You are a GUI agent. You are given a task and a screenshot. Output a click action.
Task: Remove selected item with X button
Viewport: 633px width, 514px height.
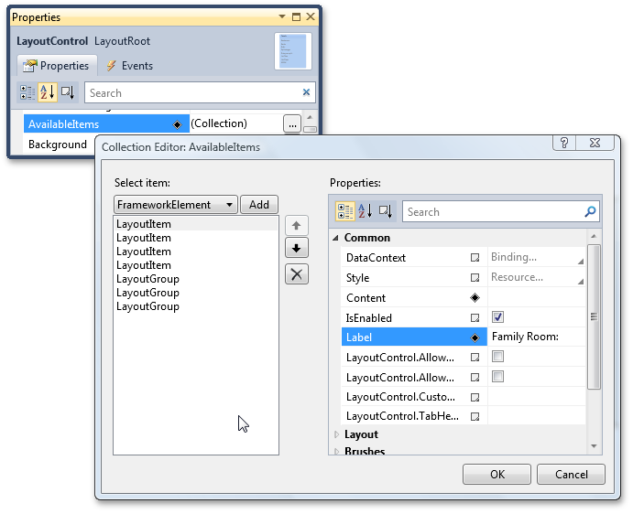(296, 274)
